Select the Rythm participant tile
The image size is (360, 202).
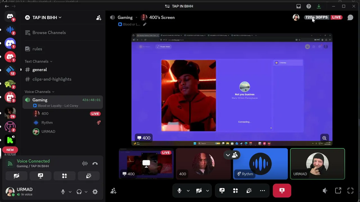[260, 164]
